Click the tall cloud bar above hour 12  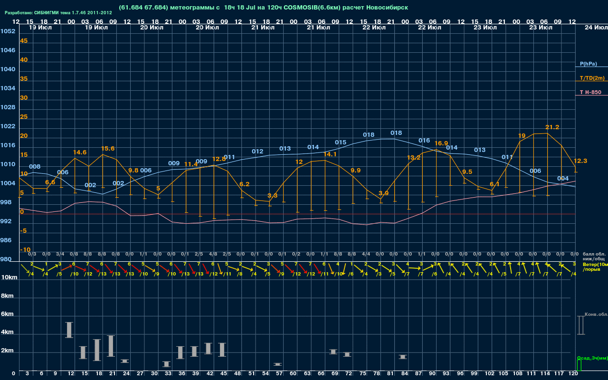(69, 330)
